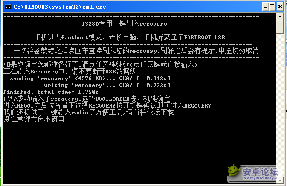Click the finished. total time line
Screen dimensions: 287x186
(51, 92)
